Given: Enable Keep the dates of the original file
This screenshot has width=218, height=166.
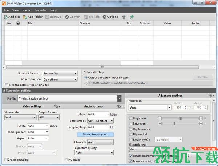Looking at the screenshot, I should [x=7, y=85].
